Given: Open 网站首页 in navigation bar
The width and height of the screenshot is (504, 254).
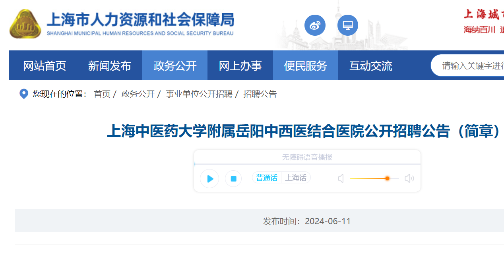Looking at the screenshot, I should click(45, 65).
